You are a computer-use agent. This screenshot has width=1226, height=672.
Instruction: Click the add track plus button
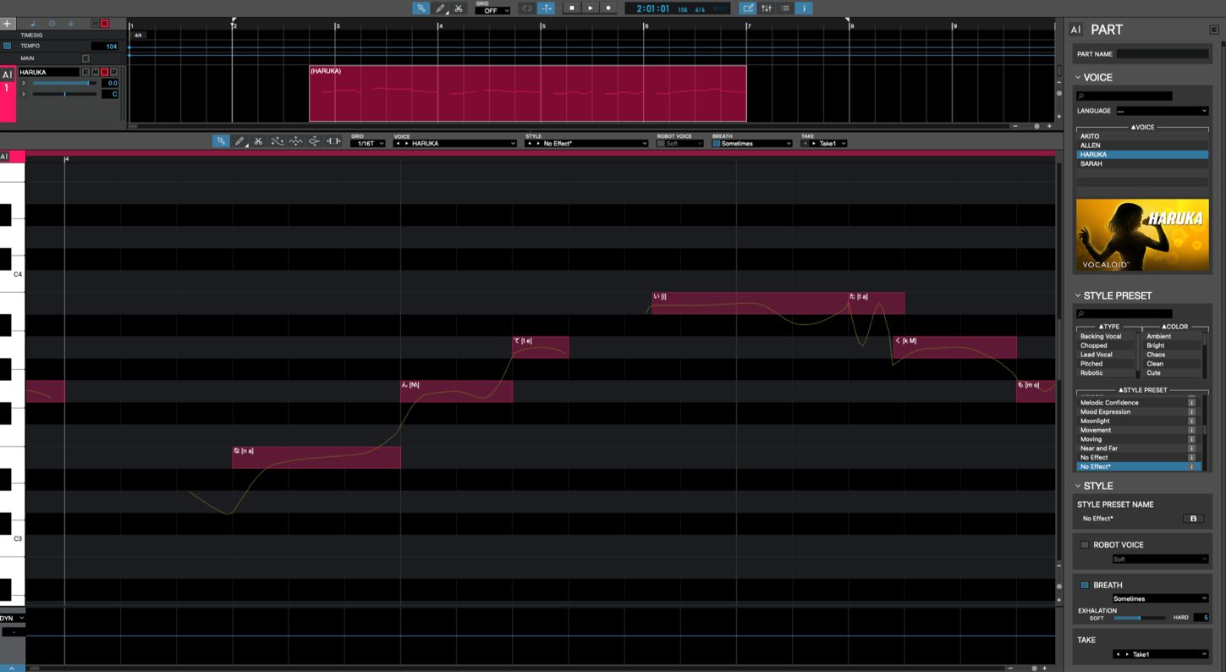coord(8,24)
